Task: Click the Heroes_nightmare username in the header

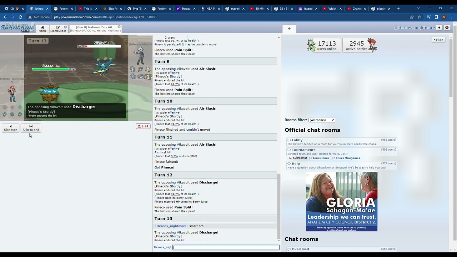Action: coord(415,28)
